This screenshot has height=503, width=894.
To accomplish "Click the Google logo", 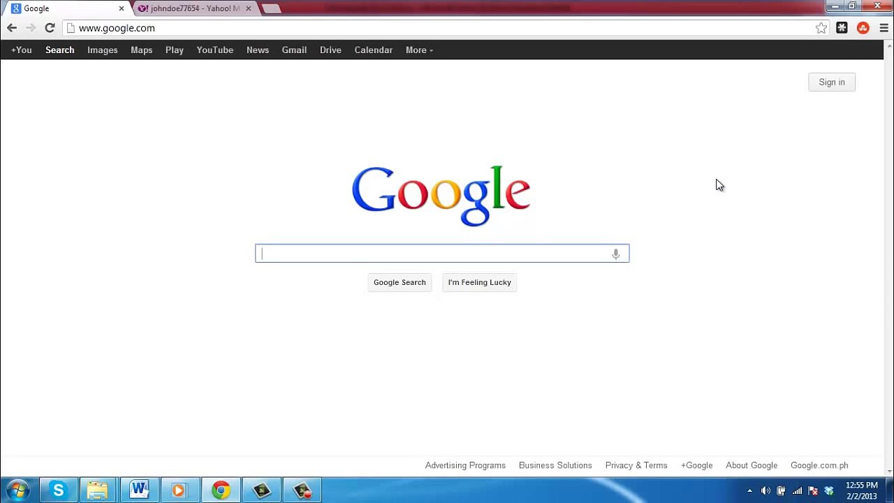I will pyautogui.click(x=441, y=196).
